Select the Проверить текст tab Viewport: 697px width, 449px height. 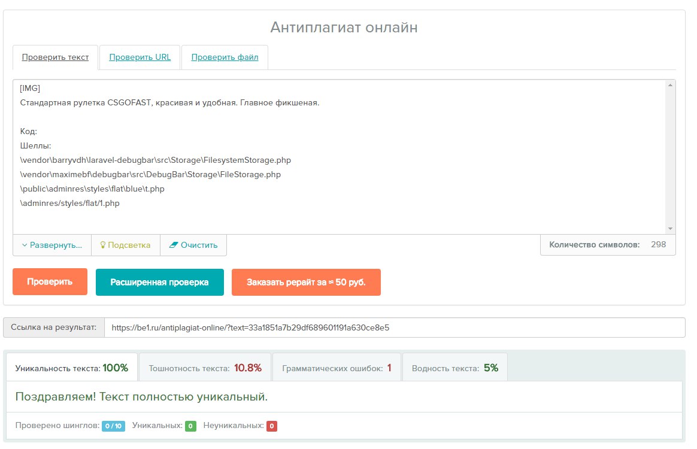55,57
